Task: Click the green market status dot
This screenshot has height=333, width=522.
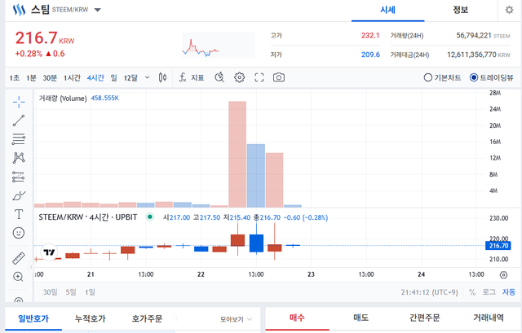Action: click(x=150, y=217)
